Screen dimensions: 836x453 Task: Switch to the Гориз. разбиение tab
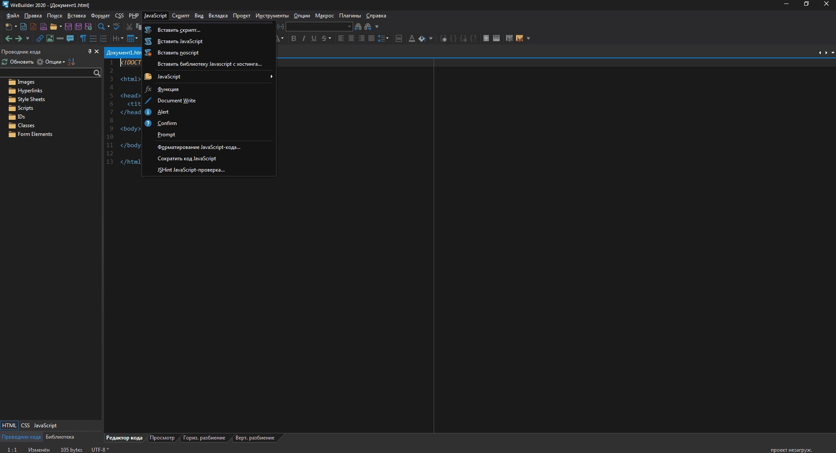tap(204, 438)
